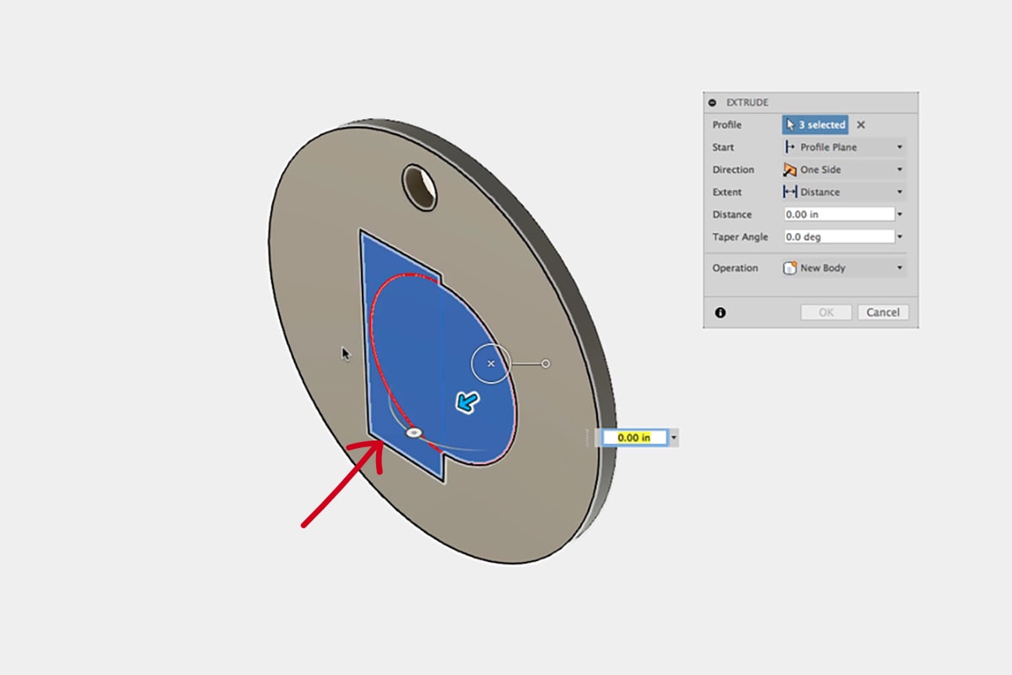Click the 'Operation' label text

point(735,268)
